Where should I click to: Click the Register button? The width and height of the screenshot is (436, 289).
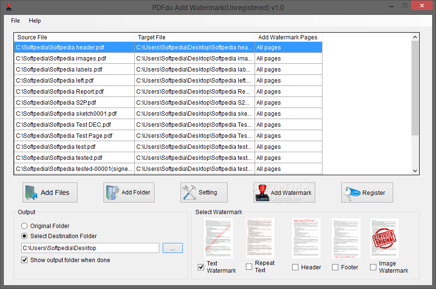click(367, 193)
